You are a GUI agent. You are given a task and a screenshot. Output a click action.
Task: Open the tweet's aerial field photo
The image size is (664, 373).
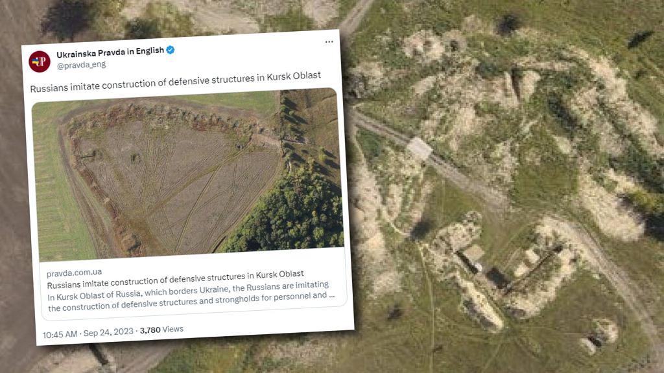(187, 174)
